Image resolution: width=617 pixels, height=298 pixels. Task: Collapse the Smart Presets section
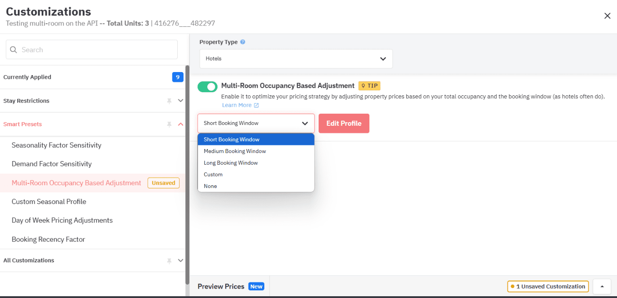(181, 124)
